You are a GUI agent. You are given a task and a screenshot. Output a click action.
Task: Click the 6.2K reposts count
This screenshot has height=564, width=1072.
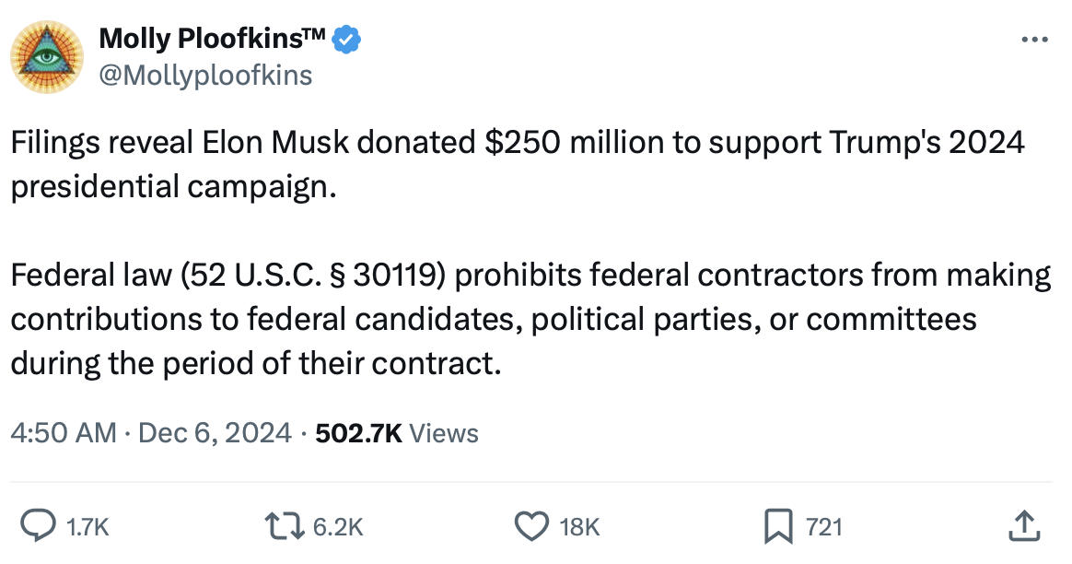click(338, 527)
